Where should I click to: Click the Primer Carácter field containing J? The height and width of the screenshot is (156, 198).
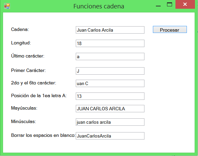(110, 71)
